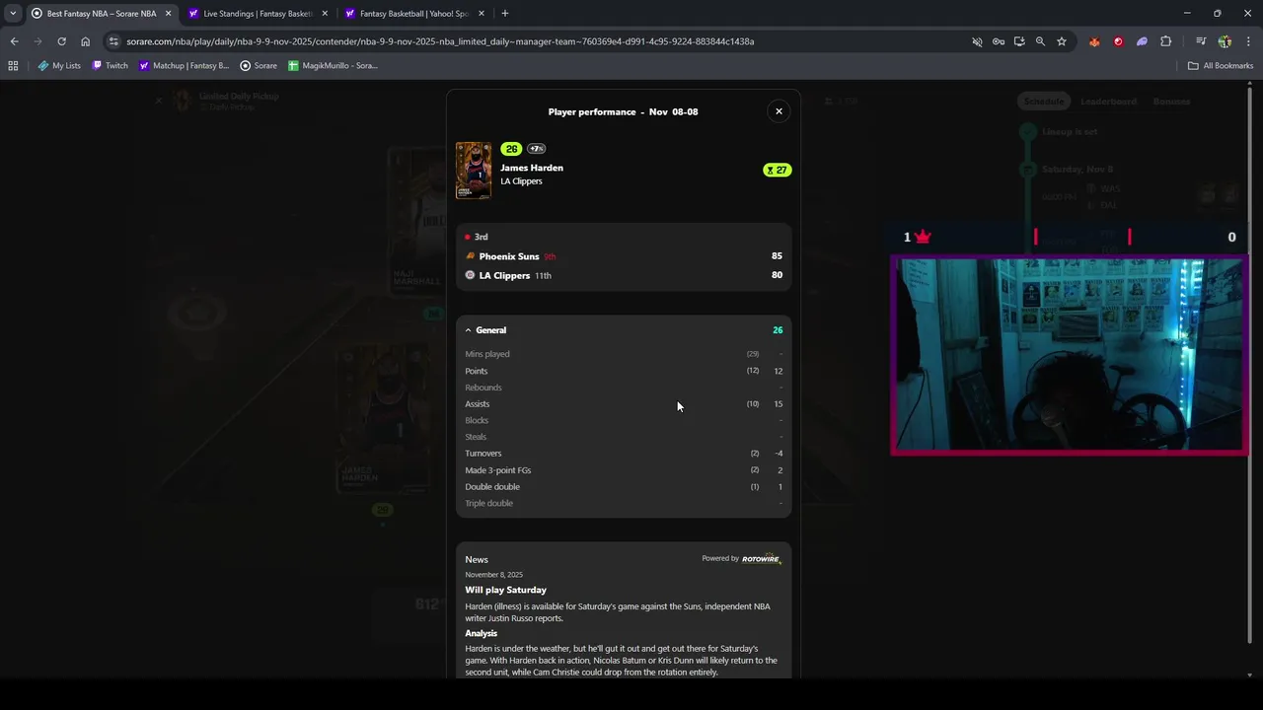Select the Phoenix Suns team name
Viewport: 1263px width, 710px height.
[509, 256]
